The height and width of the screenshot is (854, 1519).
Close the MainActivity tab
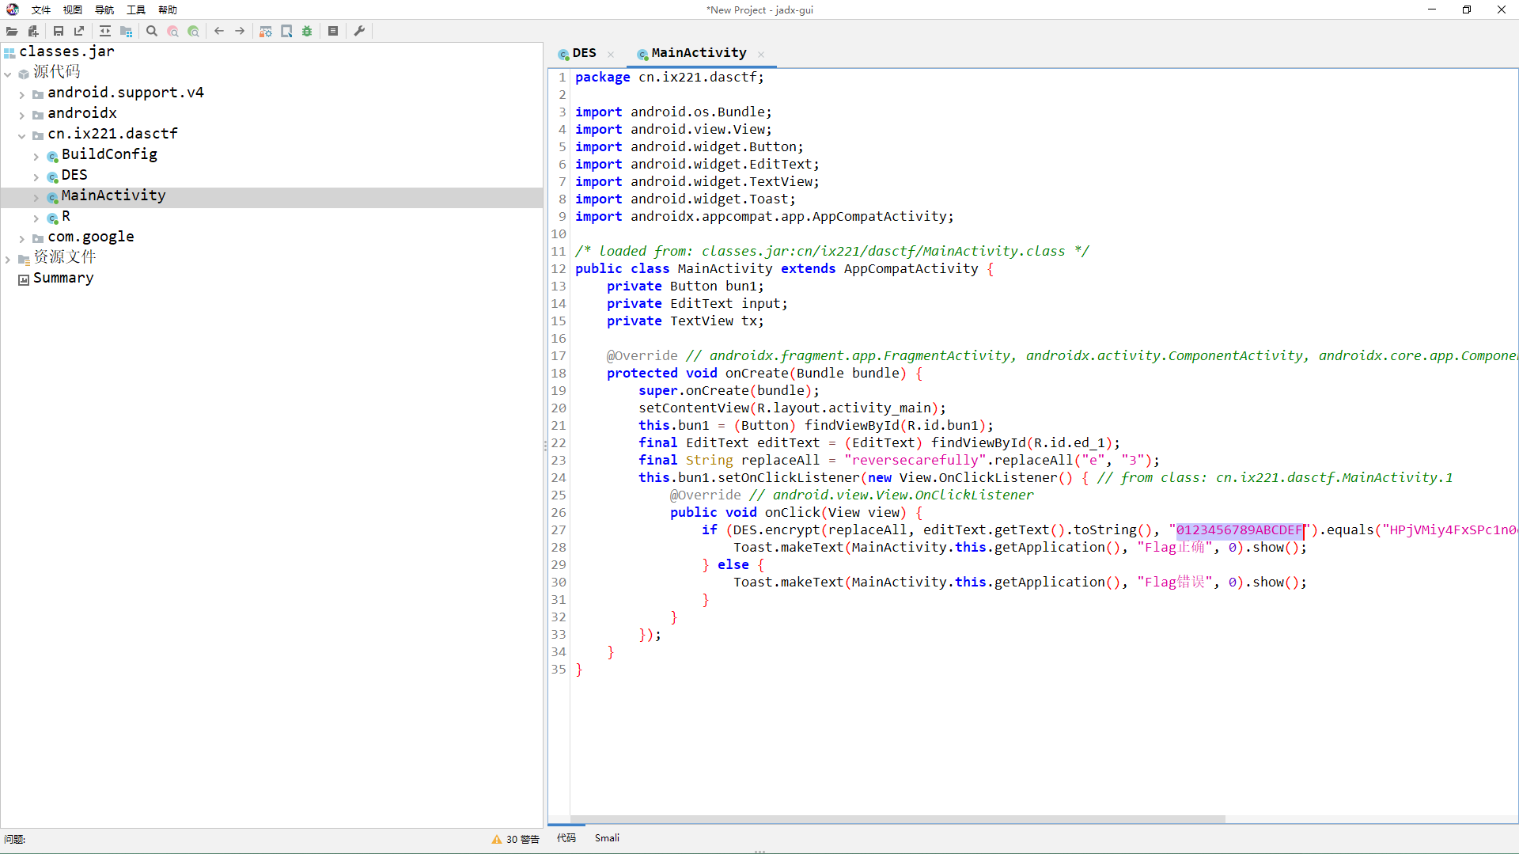761,55
